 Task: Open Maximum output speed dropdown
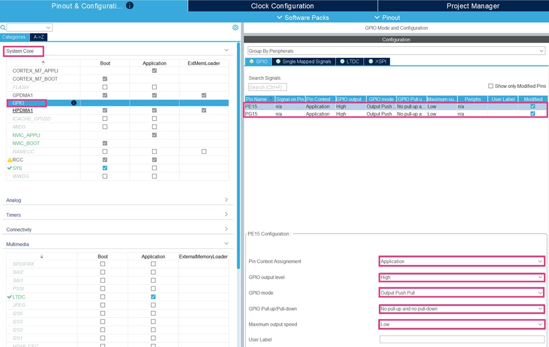tap(461, 324)
